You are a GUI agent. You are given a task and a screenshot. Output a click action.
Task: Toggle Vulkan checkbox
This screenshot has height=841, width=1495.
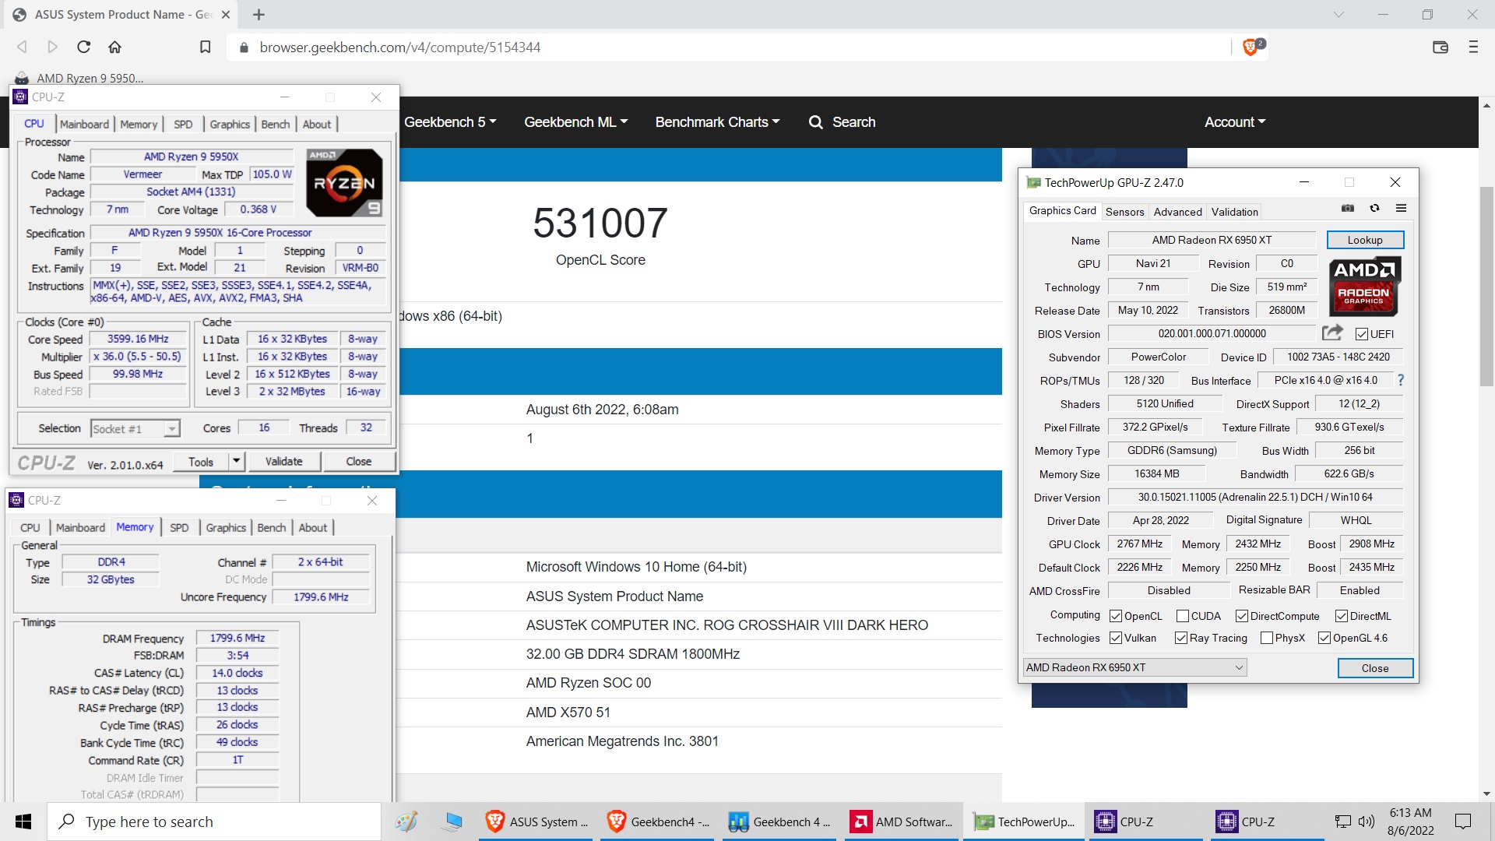pyautogui.click(x=1116, y=638)
